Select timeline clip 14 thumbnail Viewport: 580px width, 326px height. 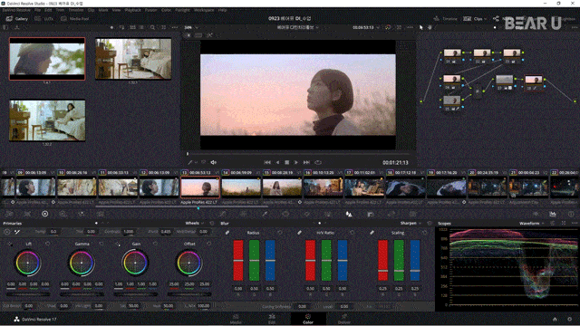click(241, 187)
